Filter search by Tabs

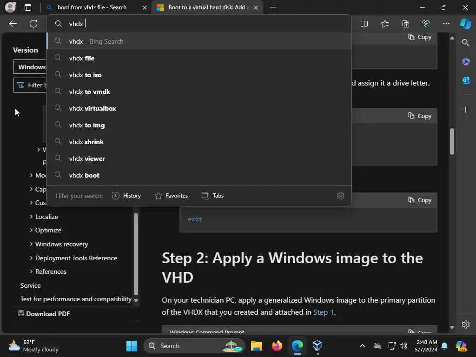212,196
